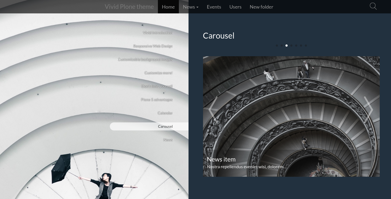Viewport: 391px width, 199px height.
Task: Expand the News menu dropdown
Action: (x=191, y=7)
